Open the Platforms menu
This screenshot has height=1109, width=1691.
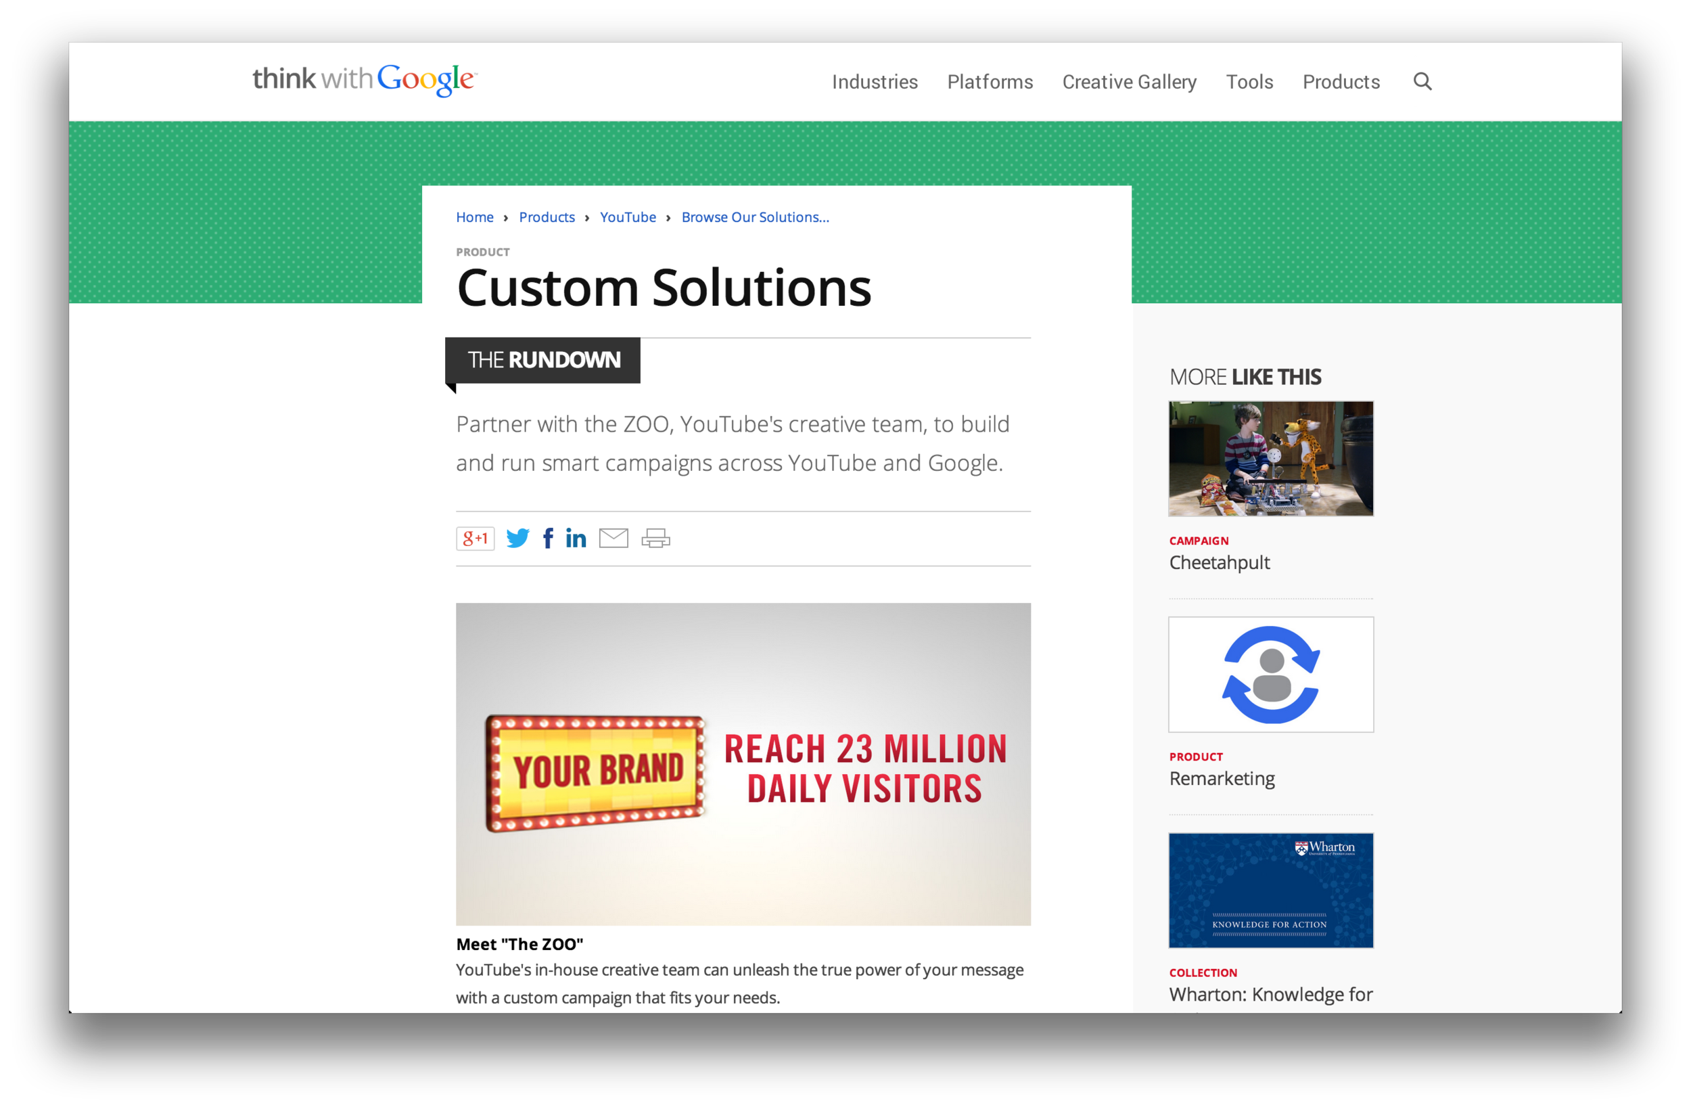pos(990,82)
